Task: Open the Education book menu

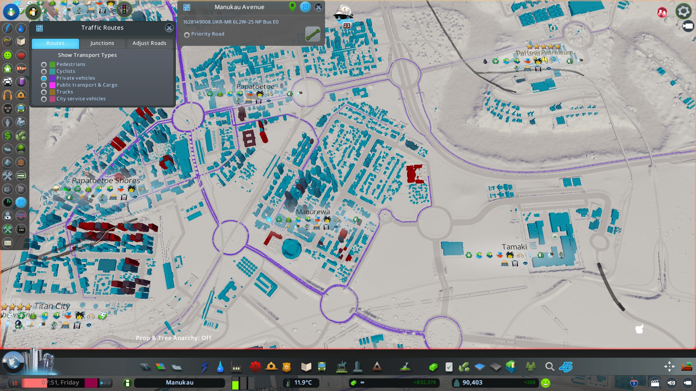Action: tap(306, 367)
